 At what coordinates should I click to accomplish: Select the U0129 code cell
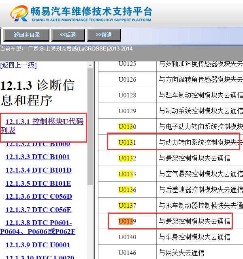pos(127,111)
